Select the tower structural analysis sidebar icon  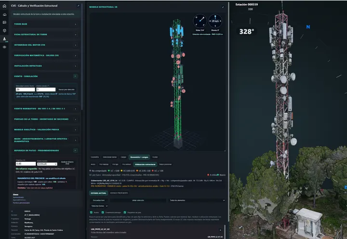click(4, 39)
